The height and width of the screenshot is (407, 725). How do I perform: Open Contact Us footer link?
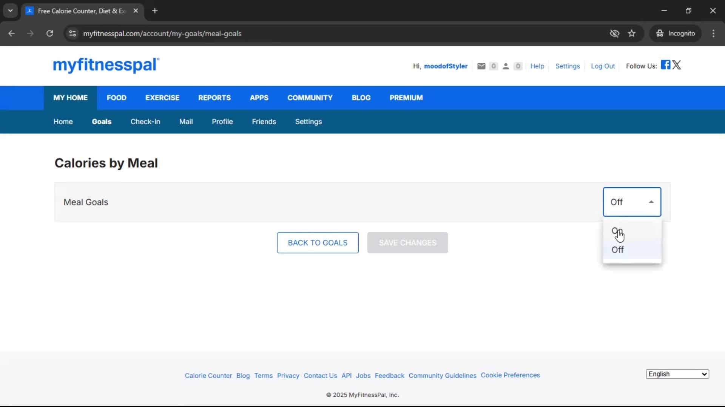[x=320, y=376]
